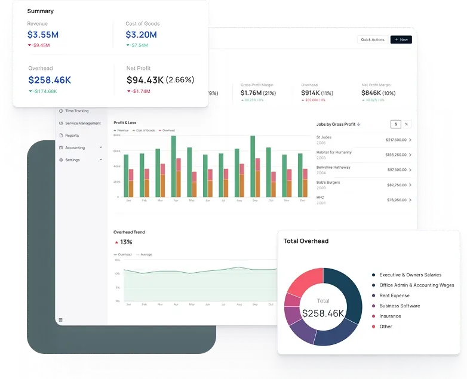The image size is (467, 379).
Task: Click Habitat for Humanity job name
Action: 334,152
